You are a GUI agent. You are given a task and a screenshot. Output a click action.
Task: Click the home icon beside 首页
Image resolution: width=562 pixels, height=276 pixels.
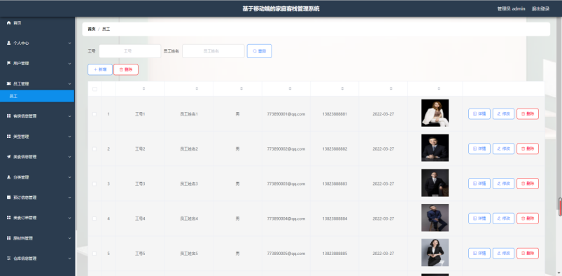(9, 22)
